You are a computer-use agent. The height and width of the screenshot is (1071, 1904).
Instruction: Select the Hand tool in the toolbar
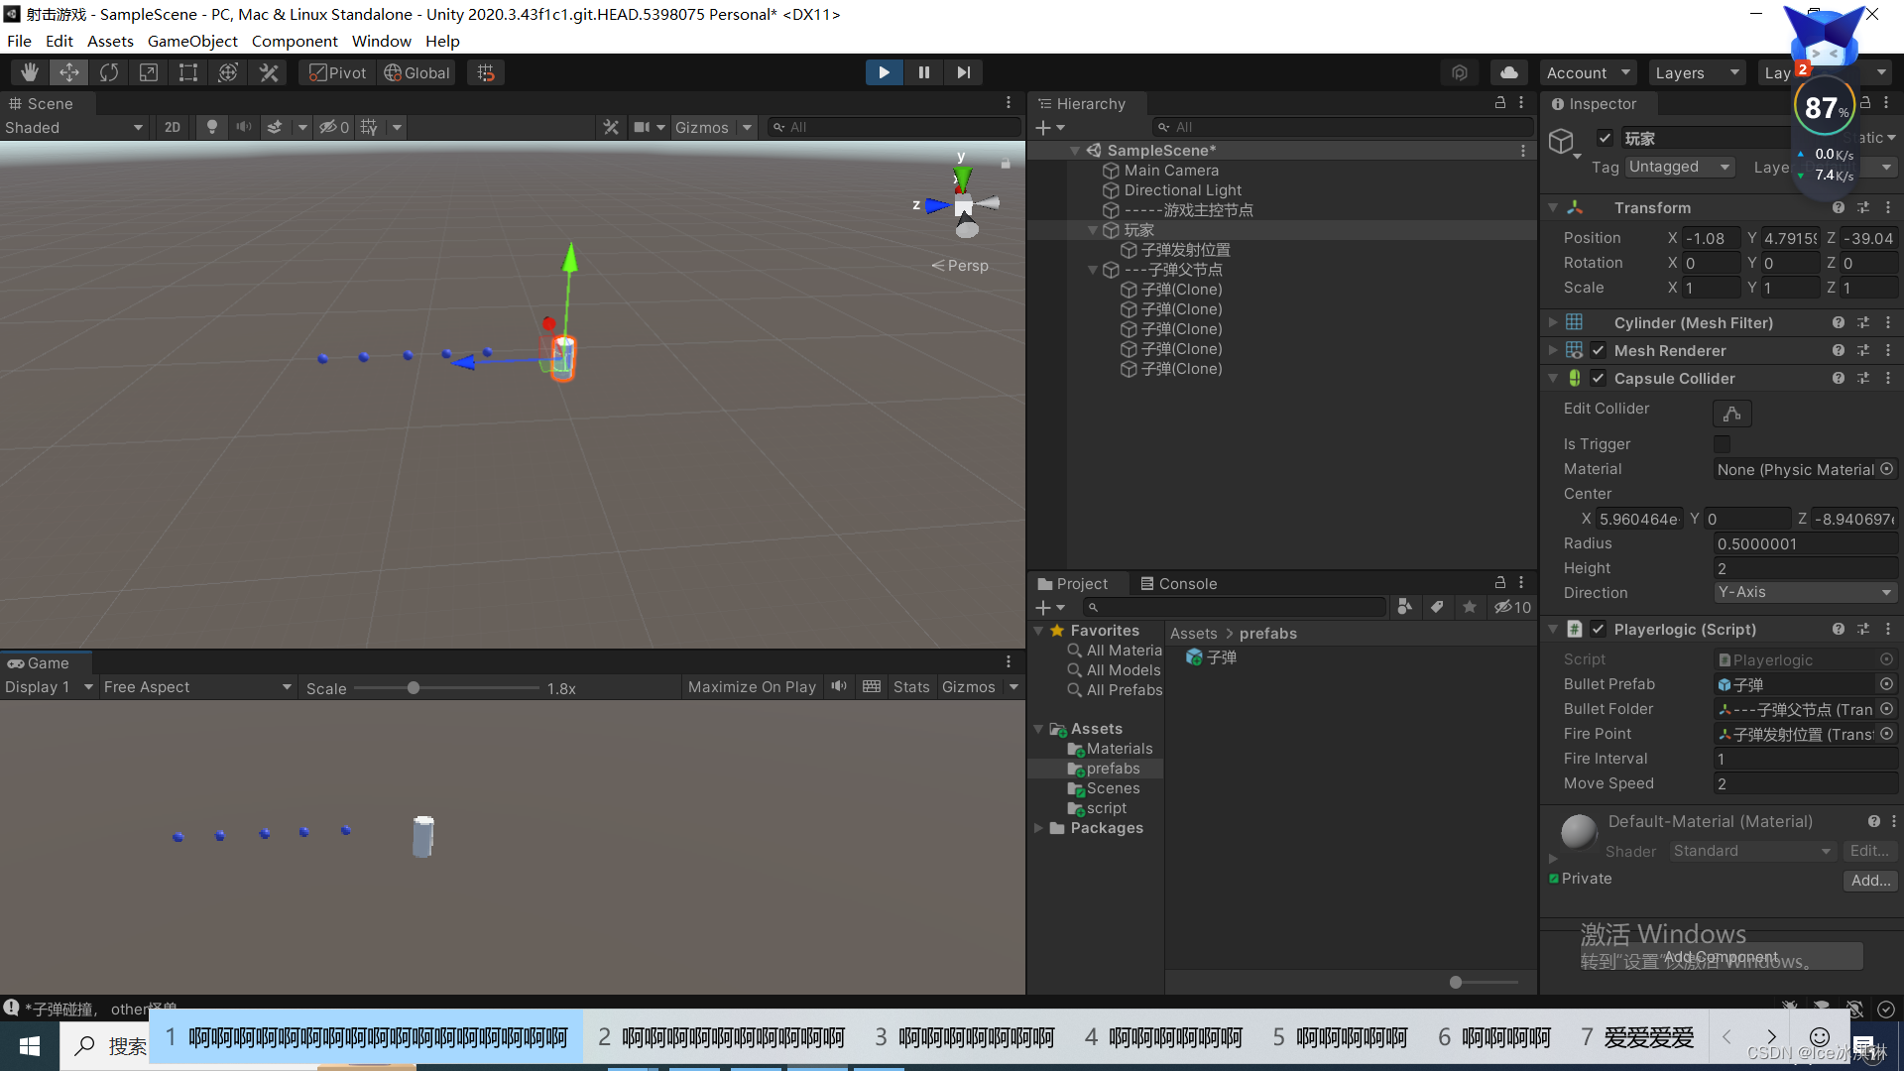click(30, 72)
